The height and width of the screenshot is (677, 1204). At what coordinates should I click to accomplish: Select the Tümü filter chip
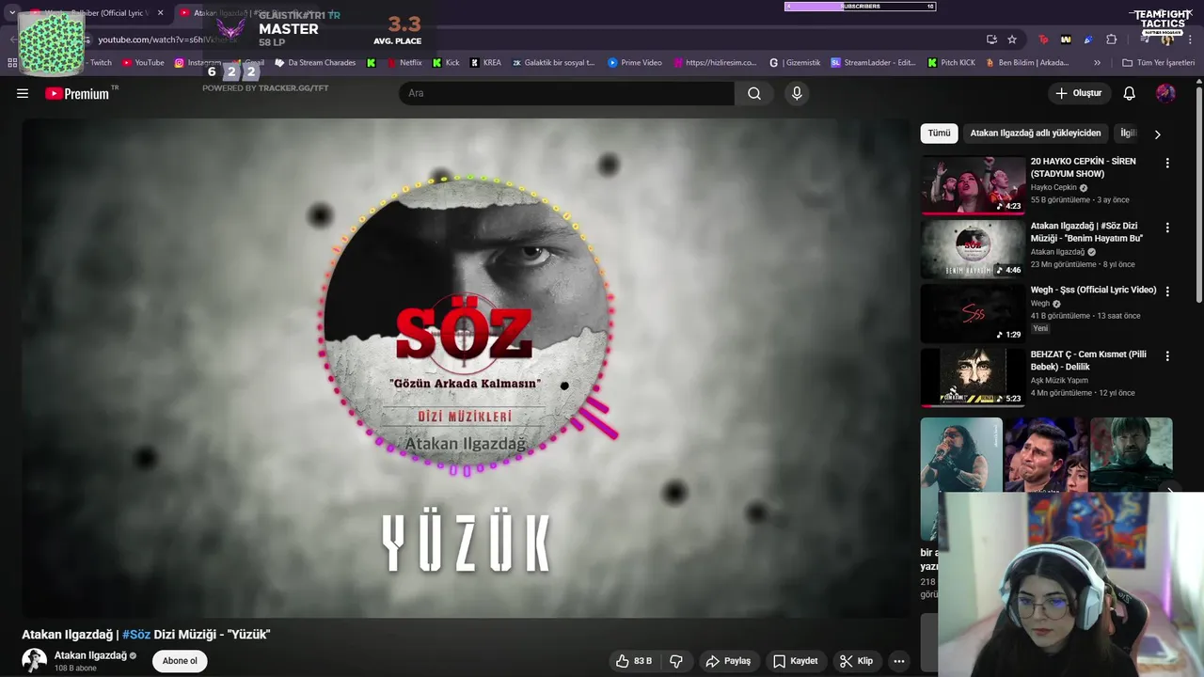click(x=939, y=134)
